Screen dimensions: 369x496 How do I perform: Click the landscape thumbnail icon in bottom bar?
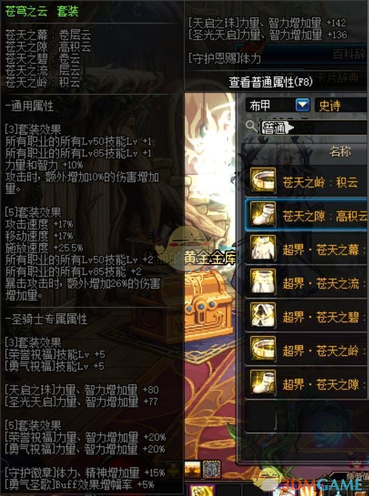tap(192, 469)
